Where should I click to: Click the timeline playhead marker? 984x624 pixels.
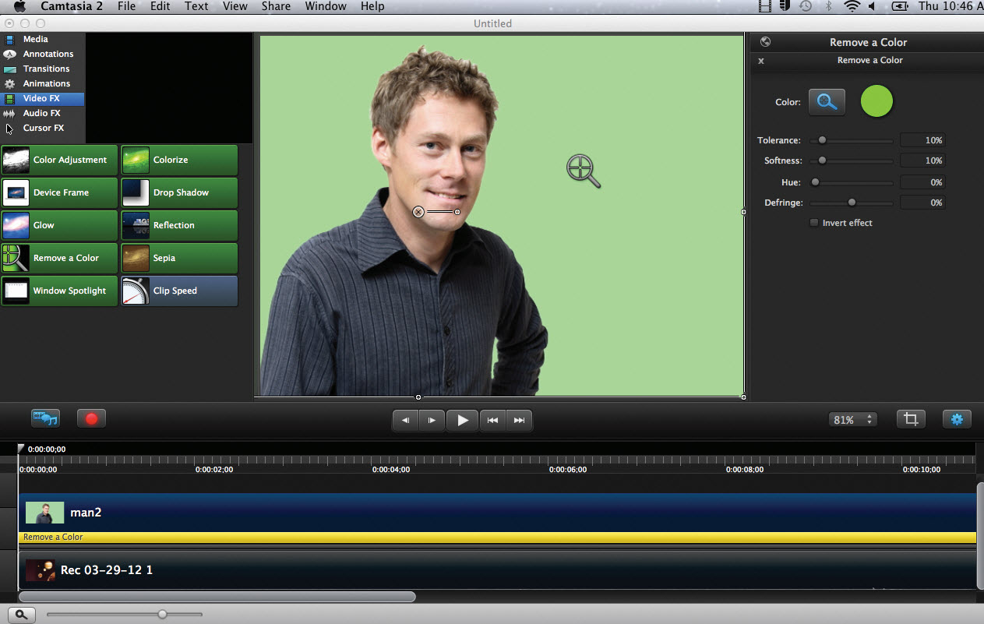[21, 448]
